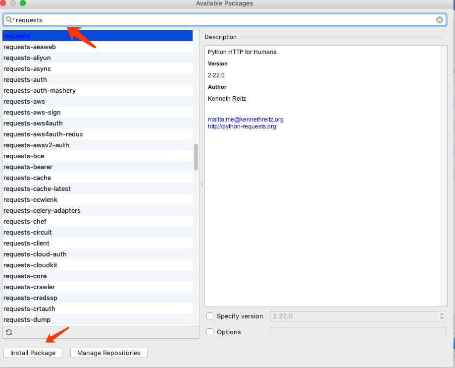Image resolution: width=455 pixels, height=368 pixels.
Task: Select the requests-aws4auth row
Action: point(98,123)
